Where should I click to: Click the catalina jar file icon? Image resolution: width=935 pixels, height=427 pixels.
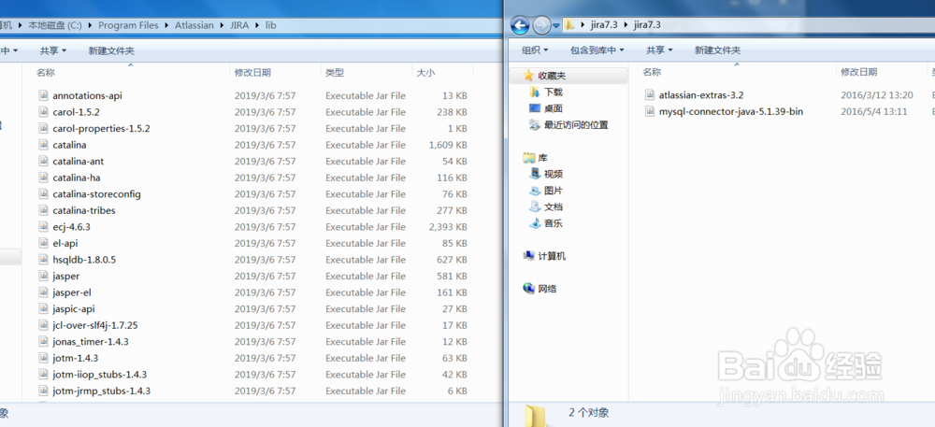tap(43, 145)
